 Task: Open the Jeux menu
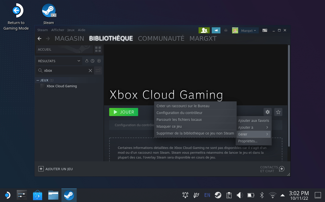[71, 30]
